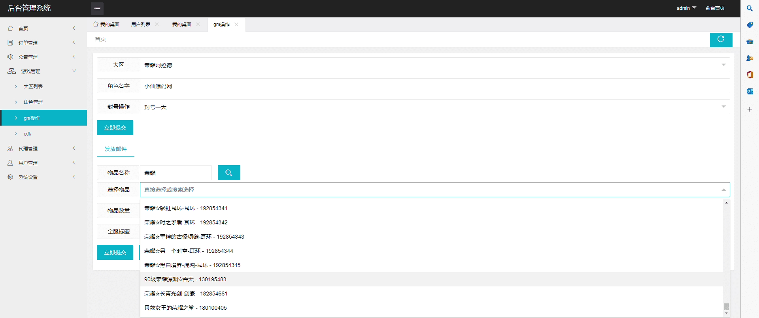This screenshot has width=759, height=318.
Task: Expand the 代理管理 chevron
Action: click(x=74, y=149)
